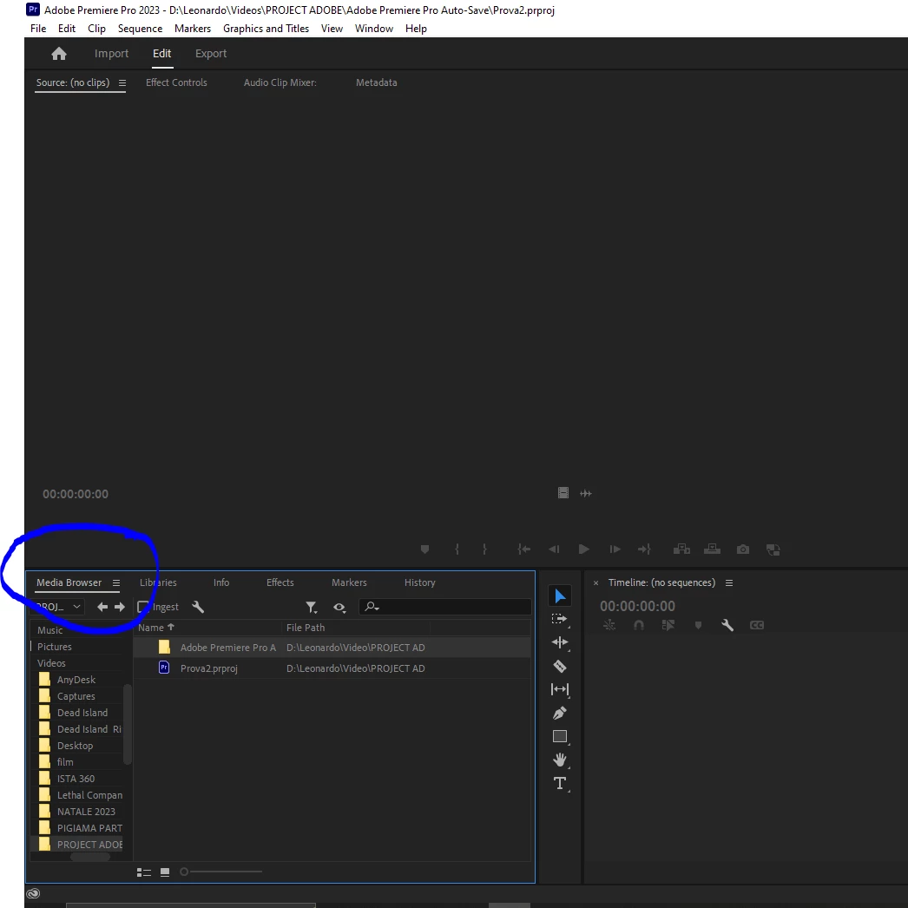Toggle Linked Selection in Timeline

pos(668,625)
